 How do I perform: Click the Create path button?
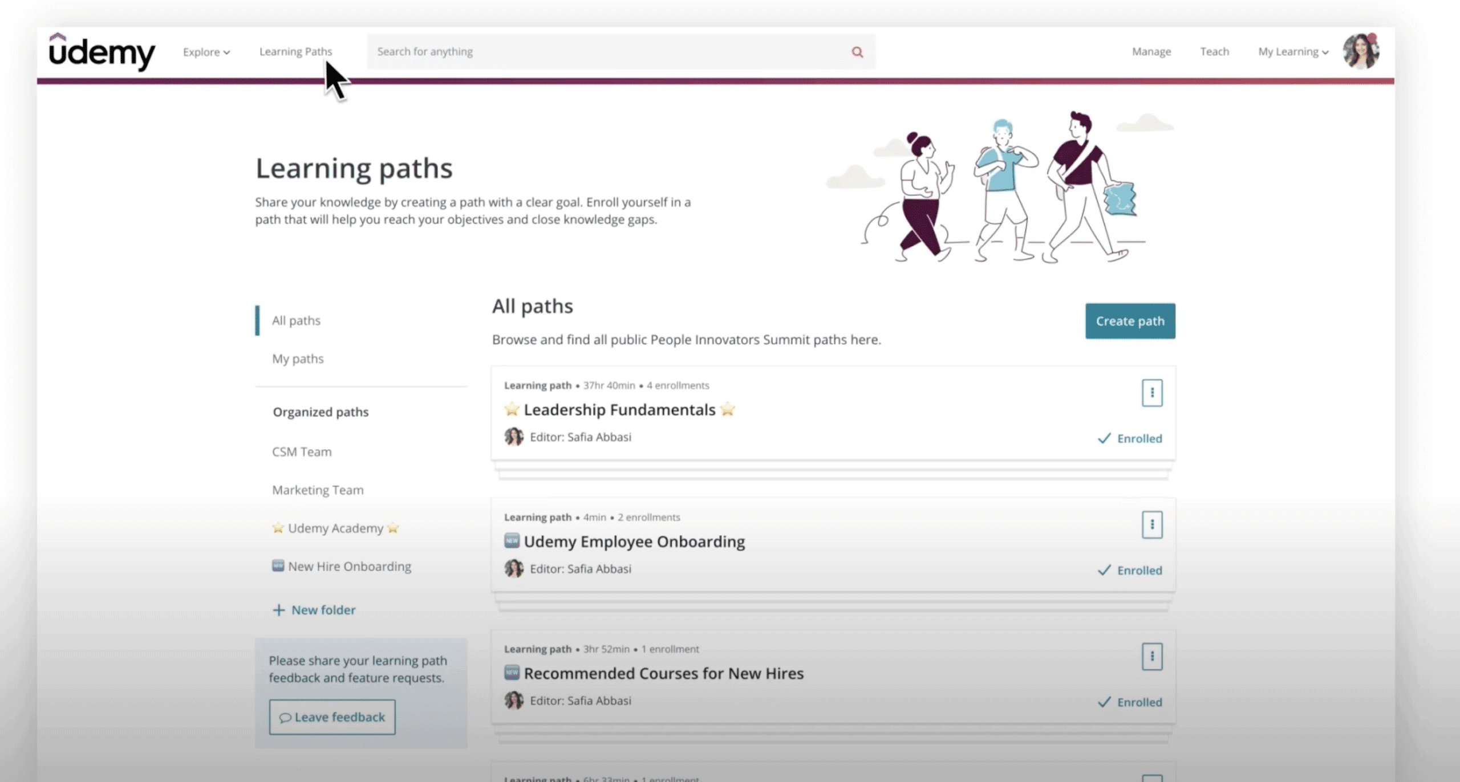[1129, 321]
